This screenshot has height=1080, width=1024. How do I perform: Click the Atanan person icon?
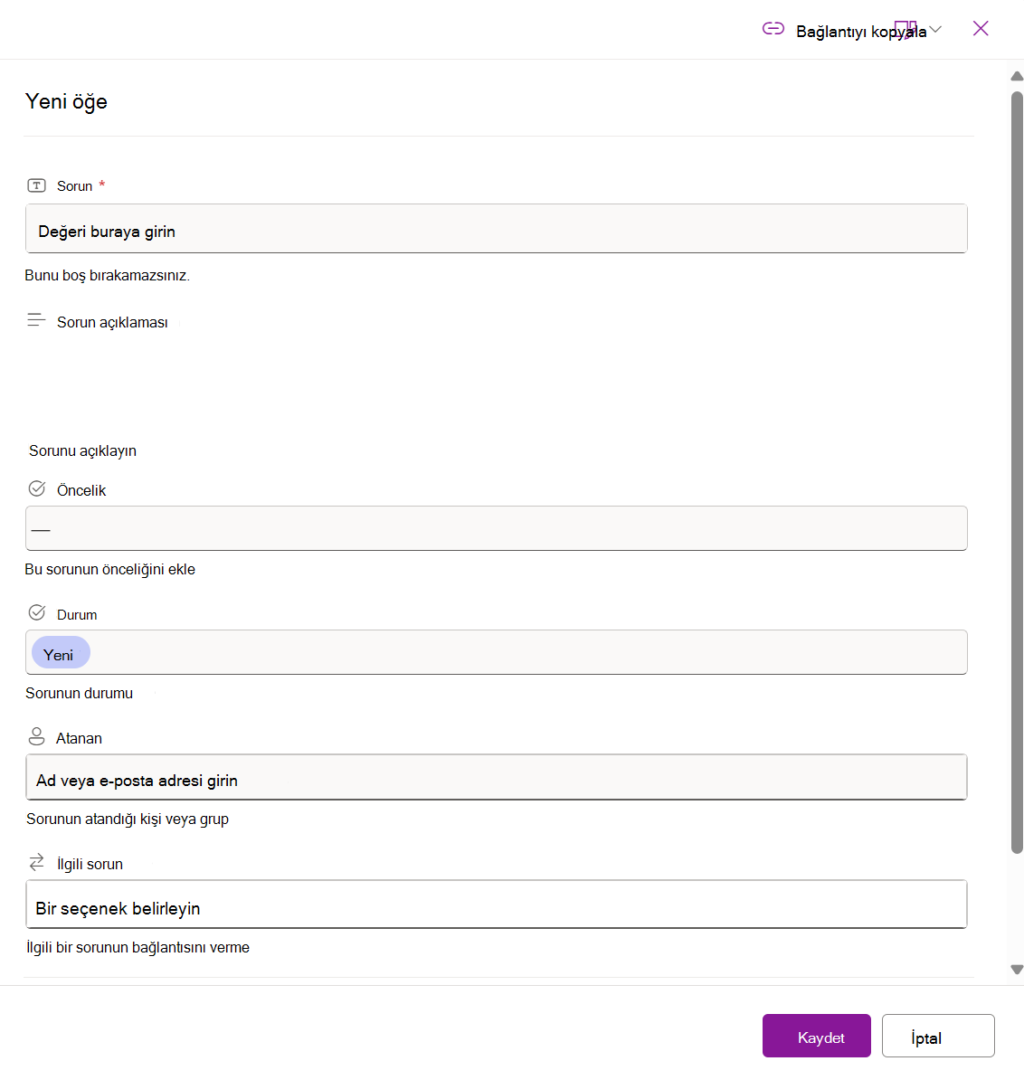pos(36,737)
